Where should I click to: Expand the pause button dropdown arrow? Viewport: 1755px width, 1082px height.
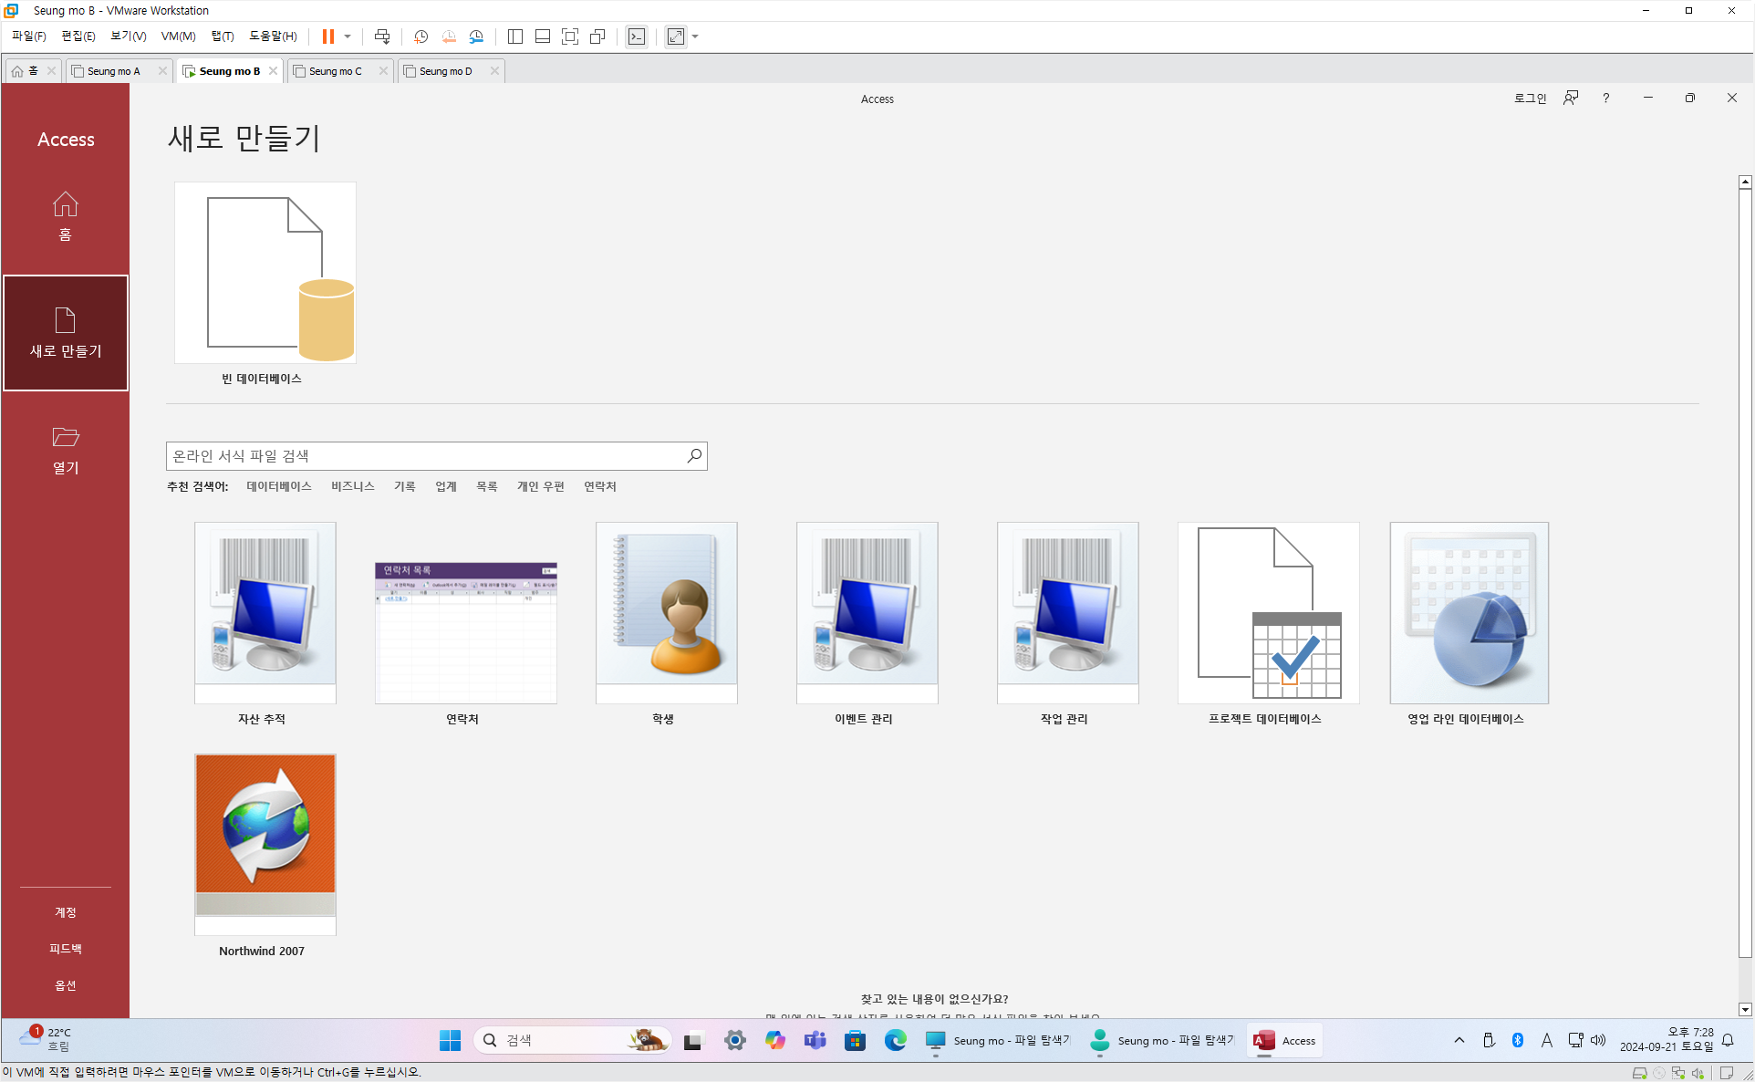coord(348,36)
